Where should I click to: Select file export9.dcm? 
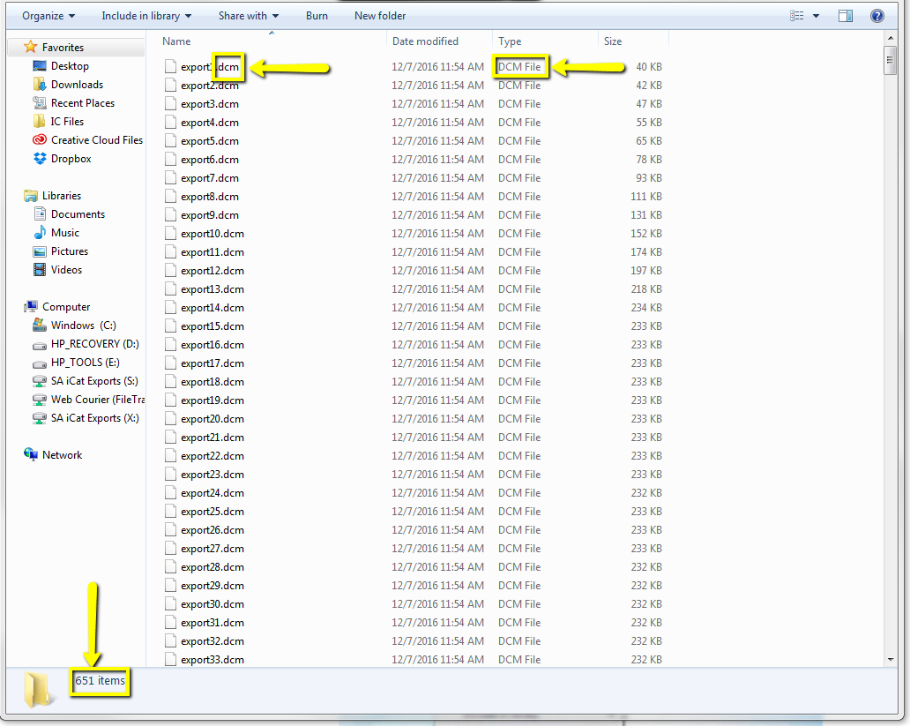210,215
